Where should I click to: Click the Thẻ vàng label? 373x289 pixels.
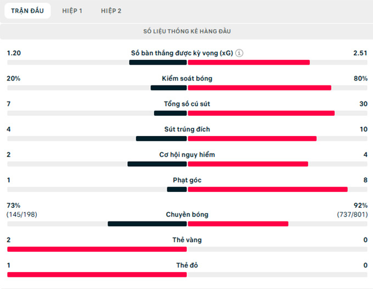click(x=187, y=240)
